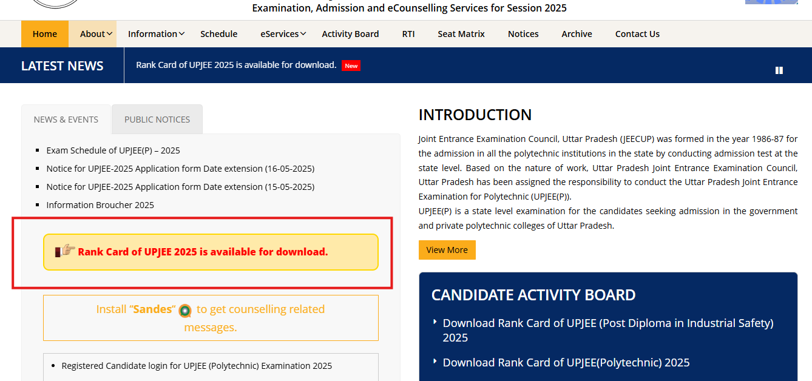
Task: Open the Activity Board menu item
Action: [x=350, y=34]
